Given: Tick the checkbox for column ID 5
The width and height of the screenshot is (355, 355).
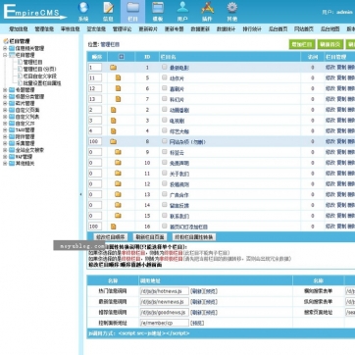Looking at the screenshot, I should coord(165,77).
